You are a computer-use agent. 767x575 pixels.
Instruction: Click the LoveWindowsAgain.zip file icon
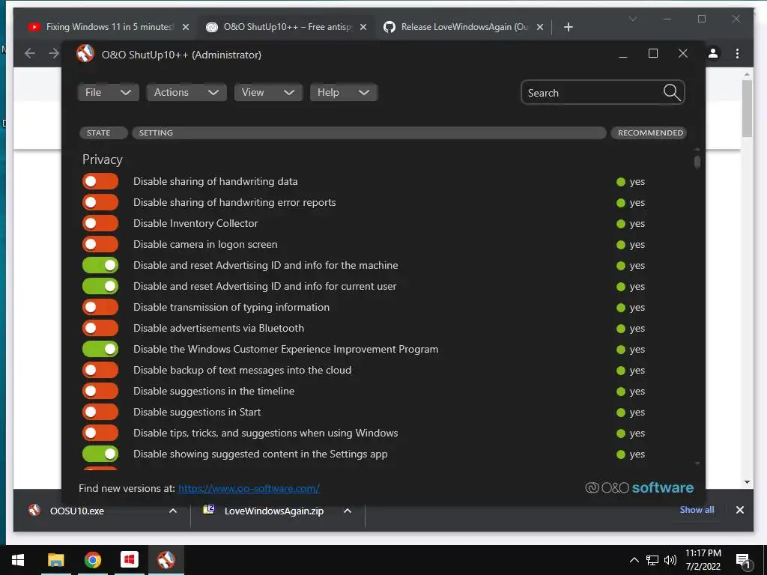[209, 510]
